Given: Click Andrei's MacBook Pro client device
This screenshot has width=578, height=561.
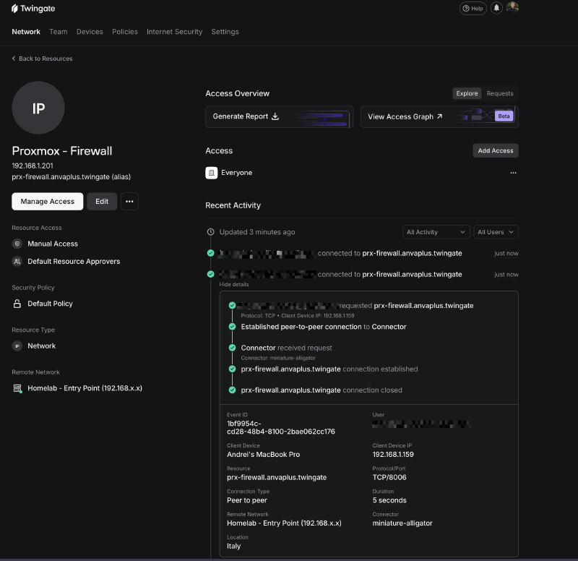Looking at the screenshot, I should pos(263,455).
